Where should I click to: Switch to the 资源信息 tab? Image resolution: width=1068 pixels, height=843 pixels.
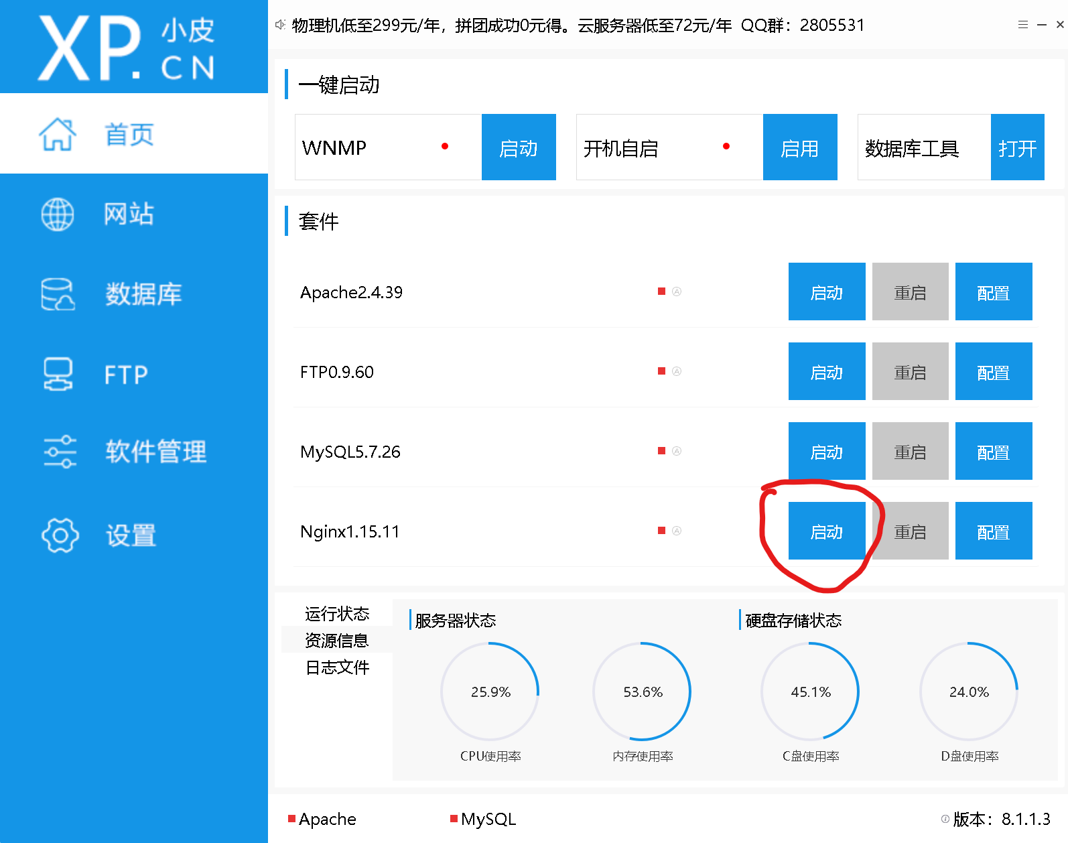coord(337,641)
